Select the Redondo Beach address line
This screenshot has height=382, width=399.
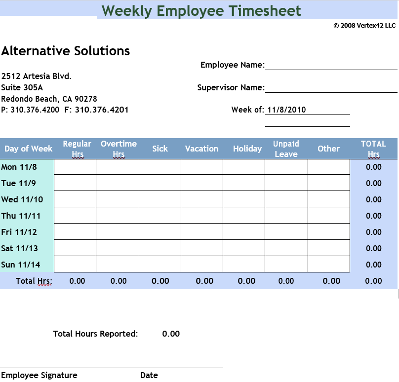click(49, 99)
